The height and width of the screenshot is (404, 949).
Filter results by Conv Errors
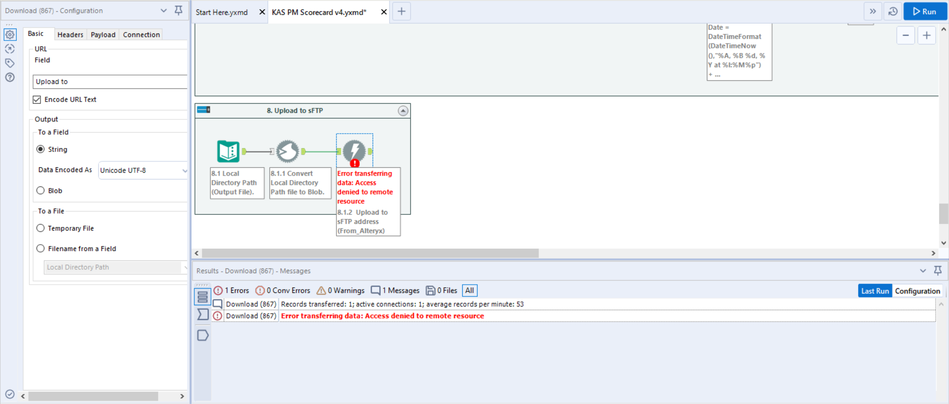point(283,291)
